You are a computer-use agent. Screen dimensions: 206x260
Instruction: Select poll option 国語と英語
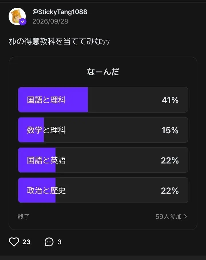click(103, 160)
